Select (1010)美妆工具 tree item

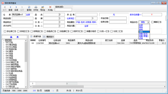(12, 62)
